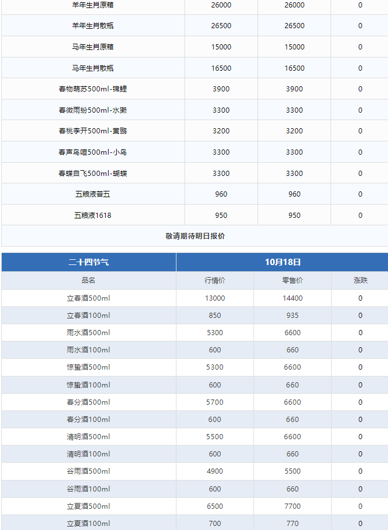Select the 五粮液普五 product name

(x=93, y=194)
